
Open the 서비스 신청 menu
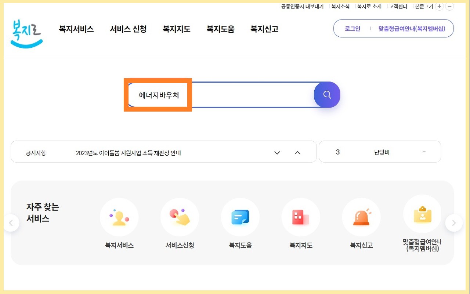(x=127, y=29)
